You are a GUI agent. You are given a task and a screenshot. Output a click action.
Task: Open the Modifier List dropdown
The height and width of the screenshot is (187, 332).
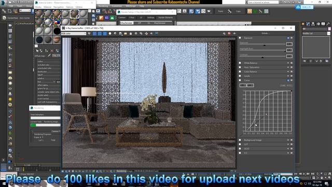tap(316, 33)
